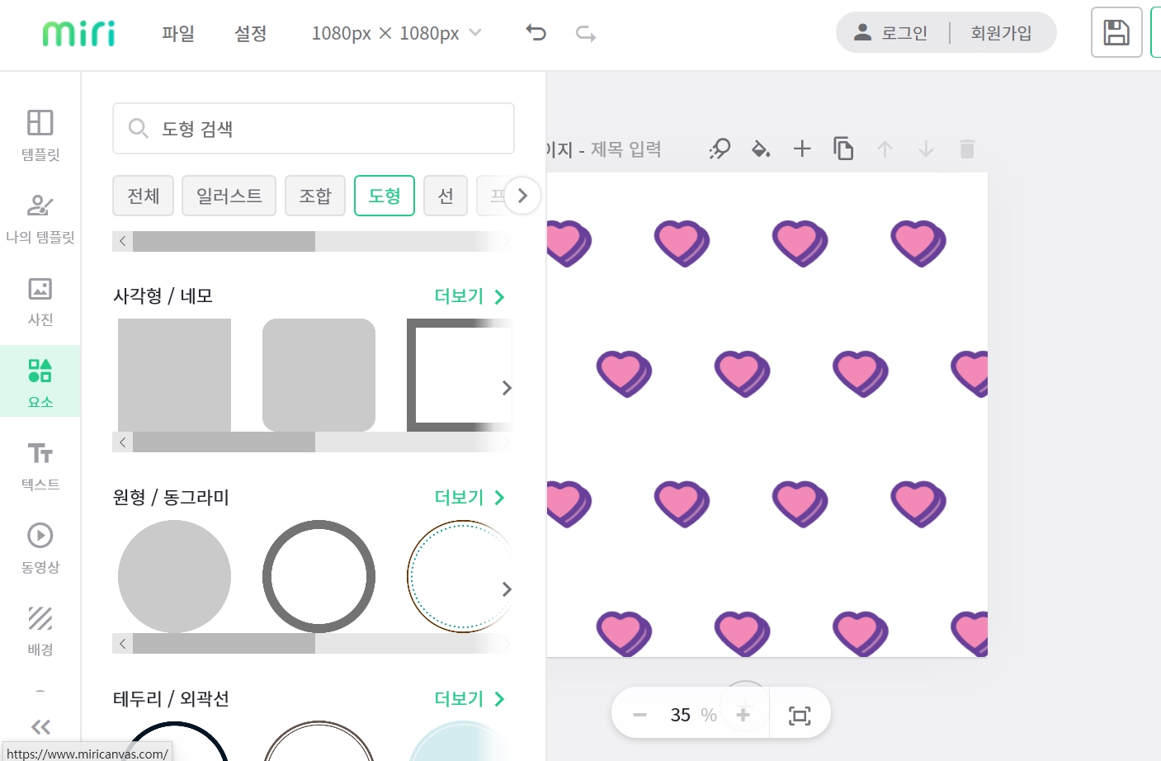The width and height of the screenshot is (1161, 761).
Task: Click the 회원가입 link
Action: 1001,33
